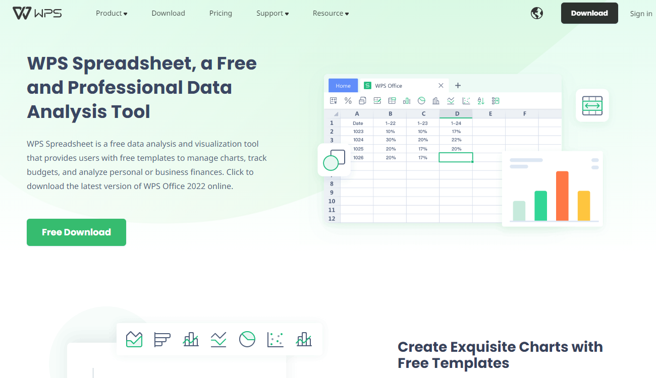656x378 pixels.
Task: Expand the Resource dropdown menu
Action: point(331,13)
